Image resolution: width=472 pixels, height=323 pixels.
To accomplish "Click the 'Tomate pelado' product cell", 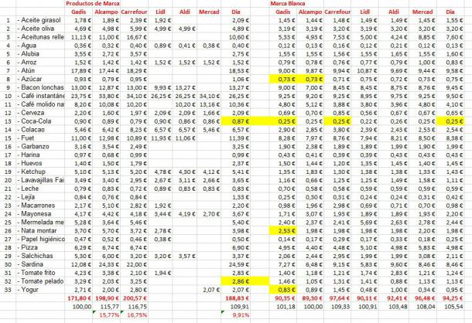I will point(40,281).
